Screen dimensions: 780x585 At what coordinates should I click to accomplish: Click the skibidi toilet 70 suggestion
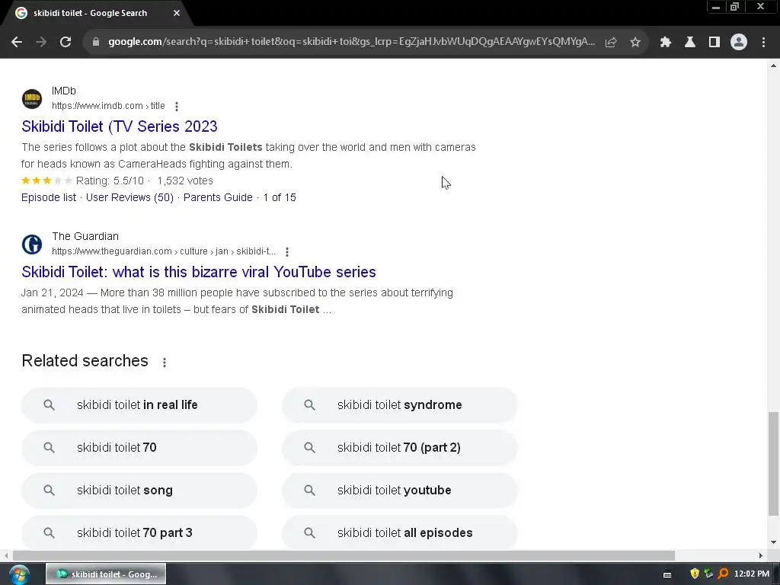(x=139, y=448)
